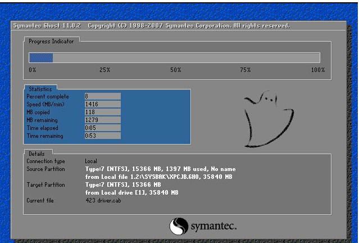Click the Ghost mascot drawing
This screenshot has width=359, height=243.
click(x=267, y=116)
